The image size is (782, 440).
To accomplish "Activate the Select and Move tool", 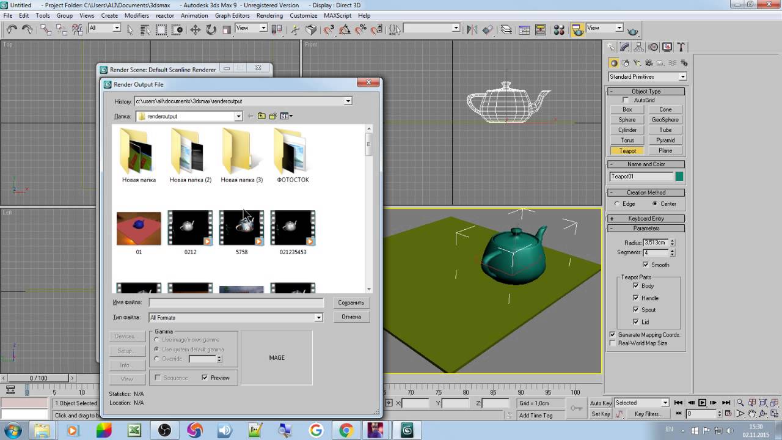I will [x=195, y=29].
